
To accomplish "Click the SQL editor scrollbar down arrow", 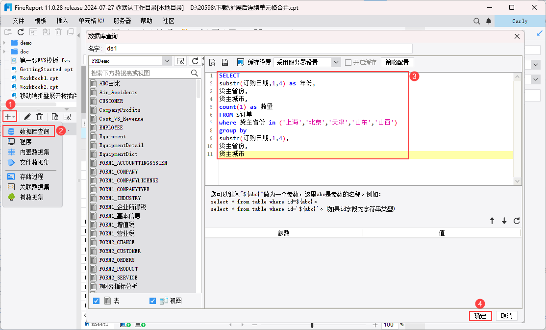I will 517,181.
